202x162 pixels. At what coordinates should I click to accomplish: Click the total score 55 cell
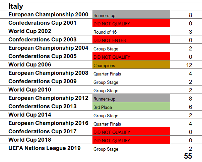[188, 156]
